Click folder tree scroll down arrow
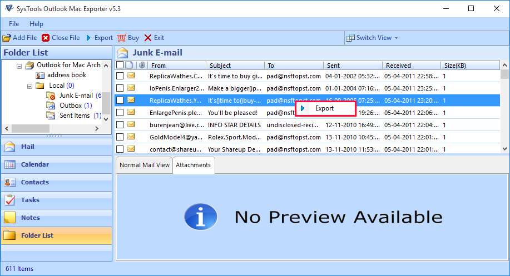The image size is (510, 276). (106, 119)
